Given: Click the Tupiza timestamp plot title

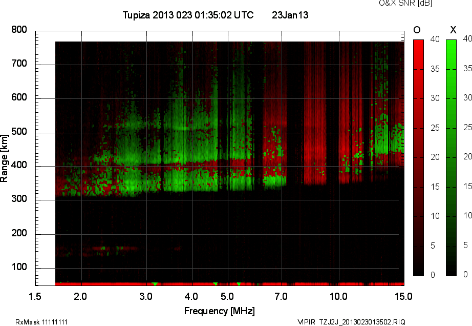Looking at the screenshot, I should click(x=188, y=15).
